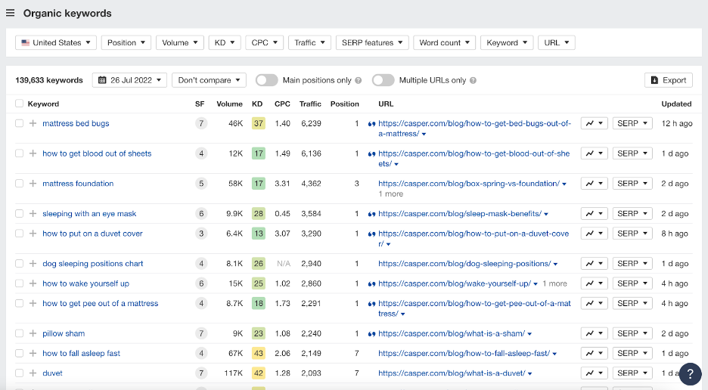Click the help question mark button
The height and width of the screenshot is (390, 708).
coord(690,374)
